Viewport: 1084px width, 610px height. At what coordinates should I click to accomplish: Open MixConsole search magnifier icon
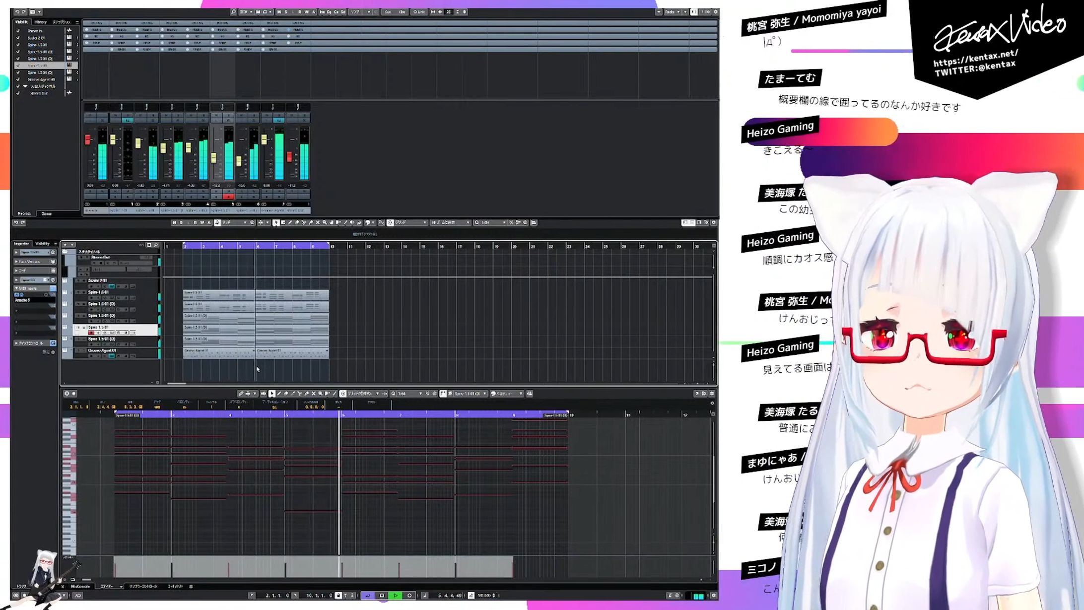(x=233, y=12)
